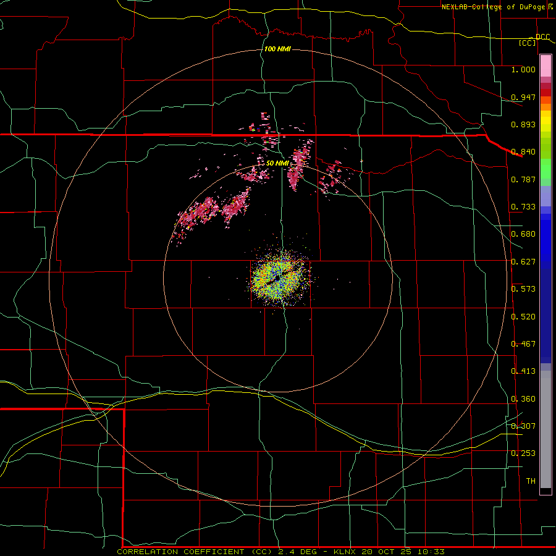Click the red segment of the color bar
Image resolution: width=556 pixels, height=556 pixels.
[x=545, y=93]
